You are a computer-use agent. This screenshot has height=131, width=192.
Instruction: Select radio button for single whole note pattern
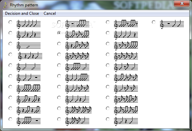[x=10, y=44]
